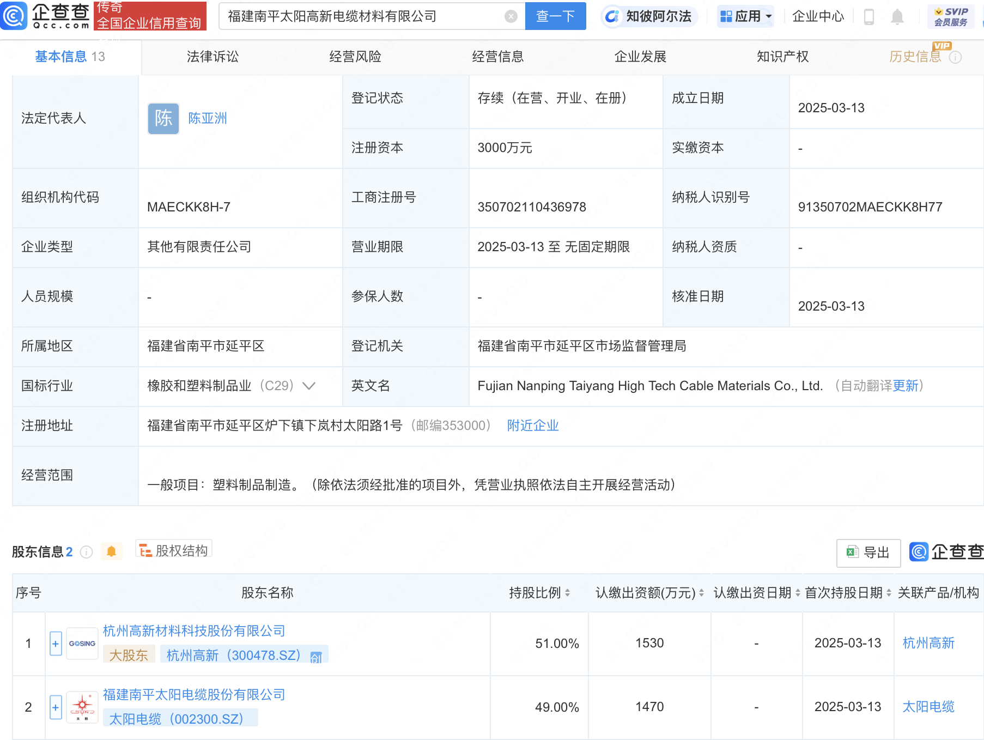This screenshot has height=740, width=984.
Task: Open the 知识产权 tab
Action: click(782, 57)
